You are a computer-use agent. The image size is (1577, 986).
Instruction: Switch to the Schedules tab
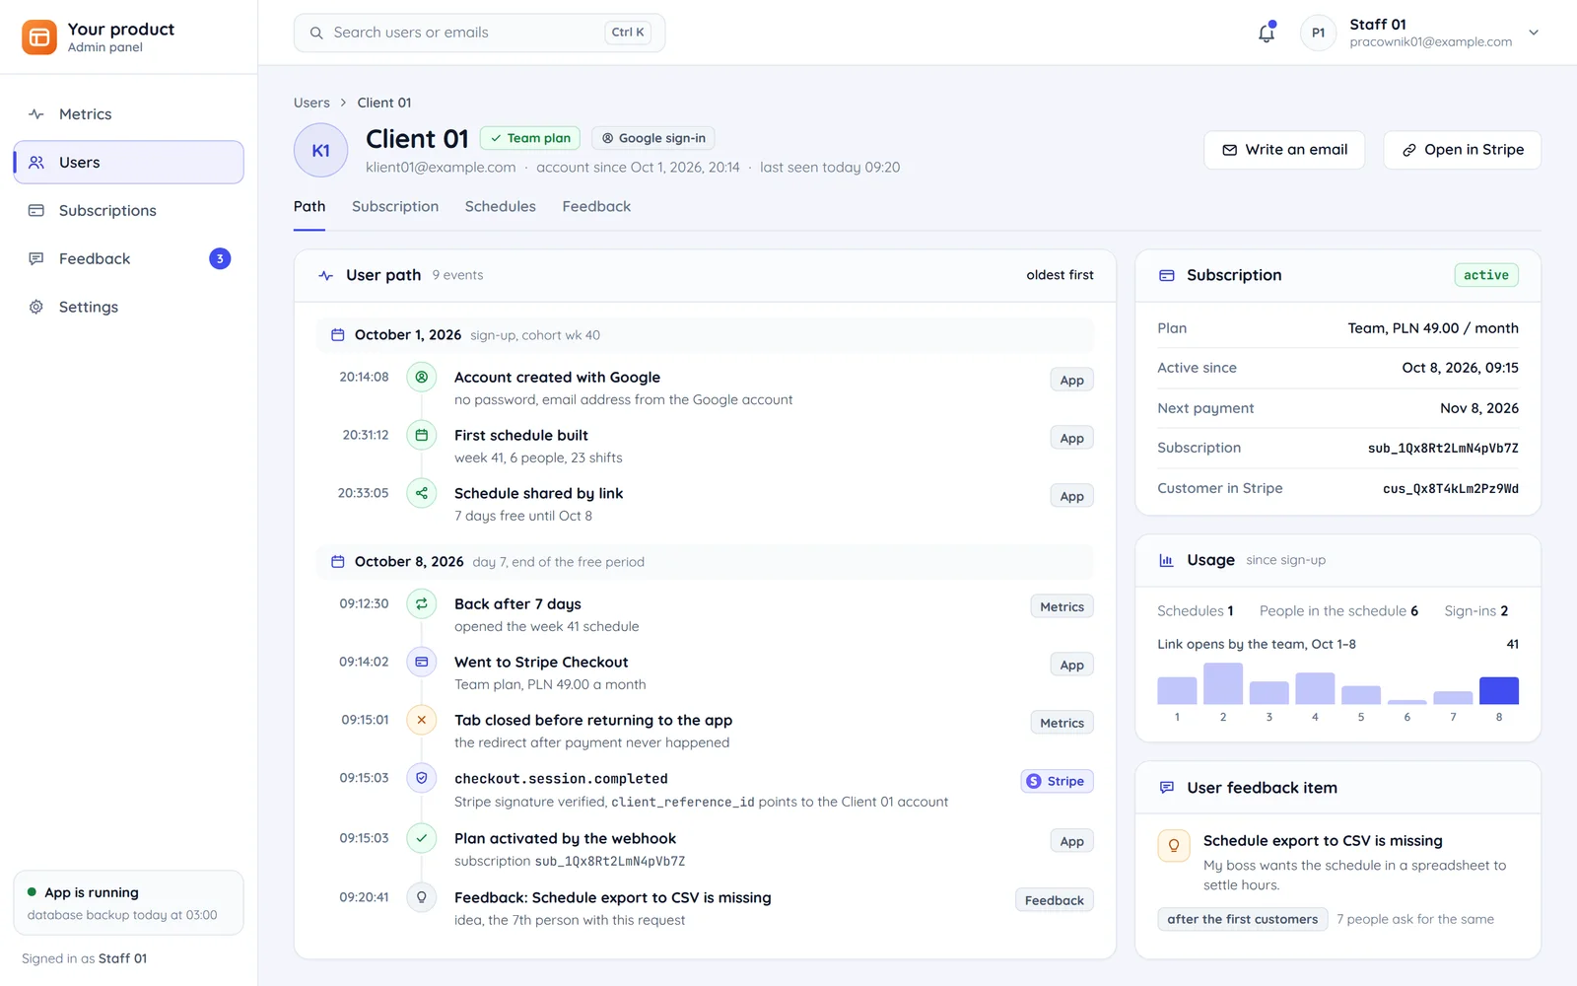pos(501,207)
